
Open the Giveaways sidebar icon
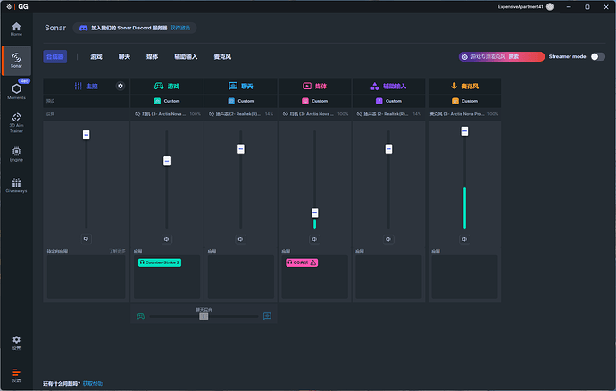[x=16, y=184]
